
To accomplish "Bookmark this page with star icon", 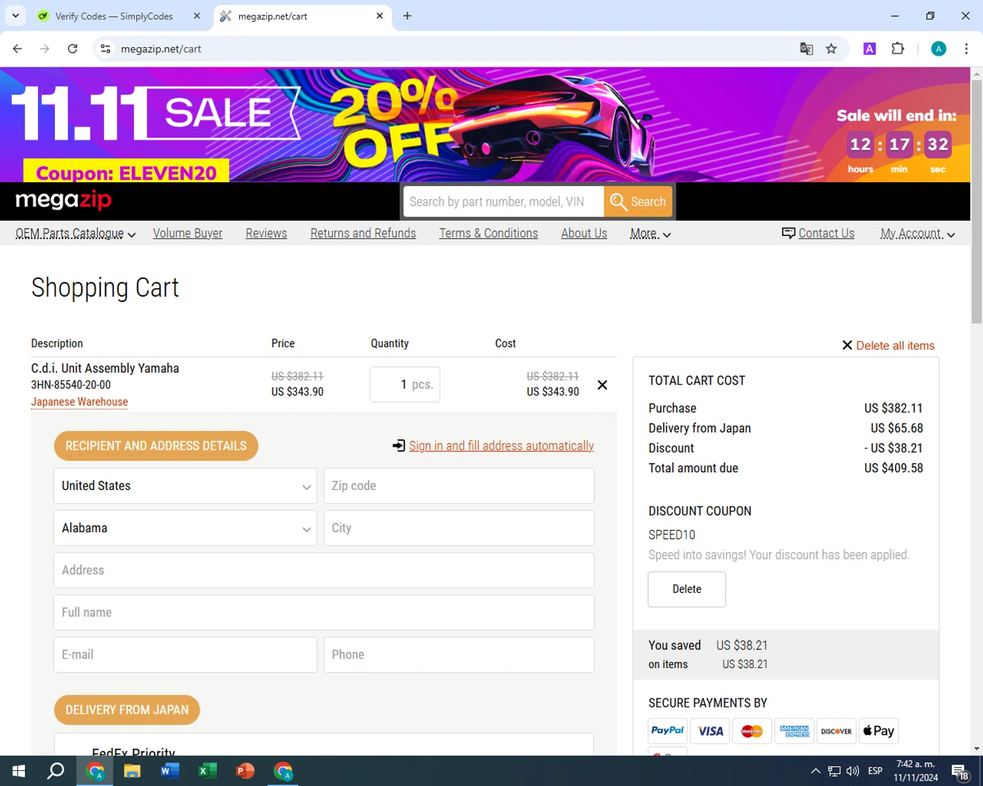I will click(x=831, y=49).
